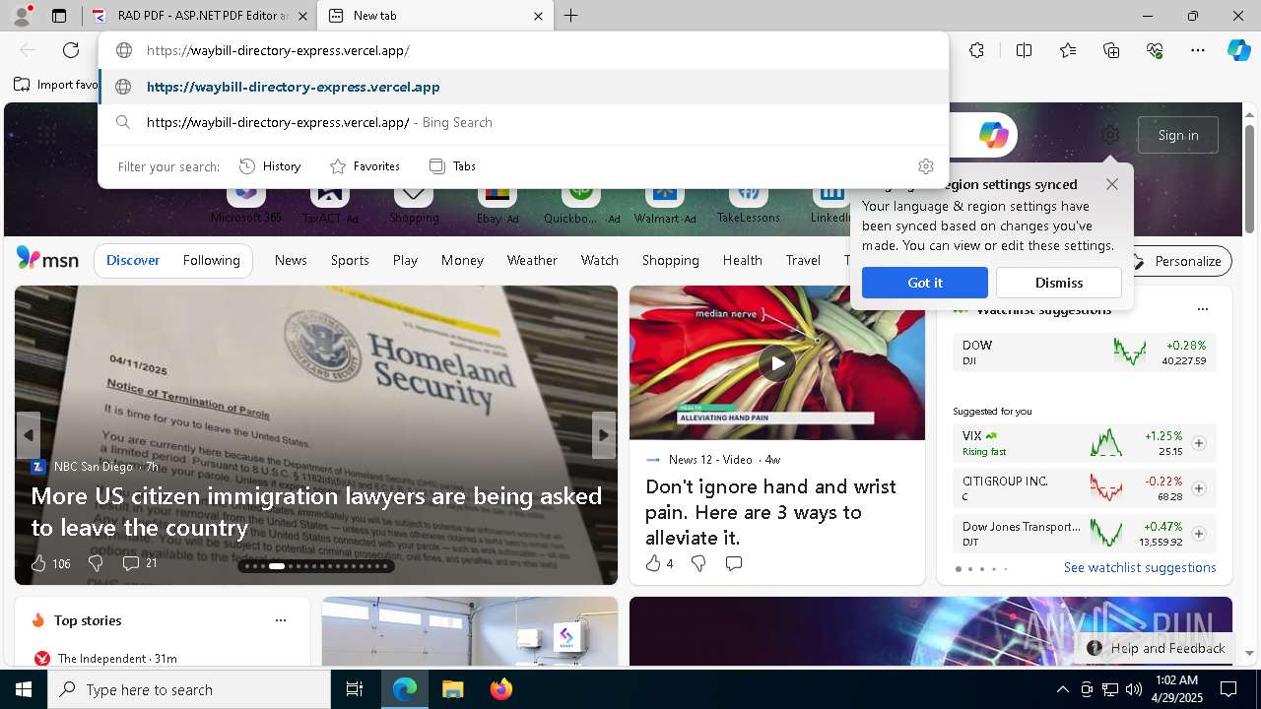This screenshot has height=709, width=1261.
Task: Add VIX to watchlist
Action: tap(1199, 443)
